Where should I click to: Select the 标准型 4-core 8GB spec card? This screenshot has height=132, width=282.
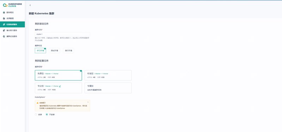pyautogui.click(x=108, y=75)
